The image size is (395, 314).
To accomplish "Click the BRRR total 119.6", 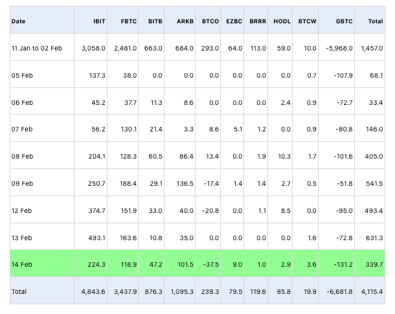I will pyautogui.click(x=258, y=291).
